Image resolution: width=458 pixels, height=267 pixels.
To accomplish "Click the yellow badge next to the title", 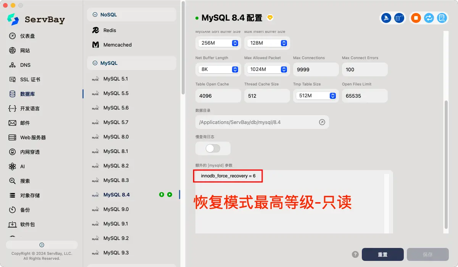I will (x=270, y=18).
